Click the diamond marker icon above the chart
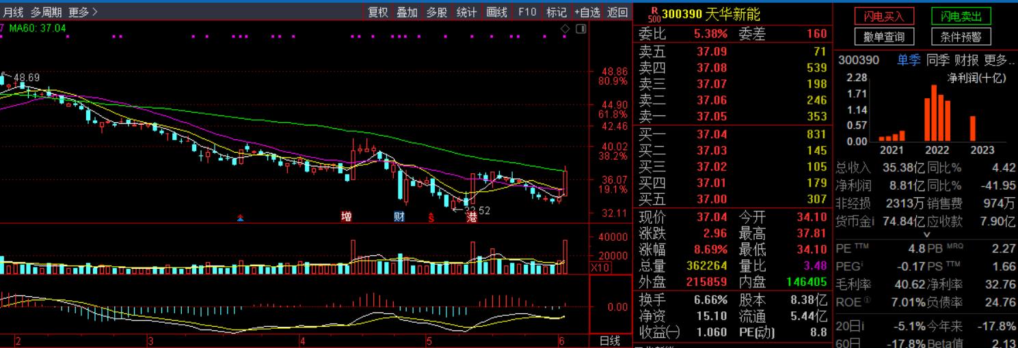 click(x=565, y=29)
